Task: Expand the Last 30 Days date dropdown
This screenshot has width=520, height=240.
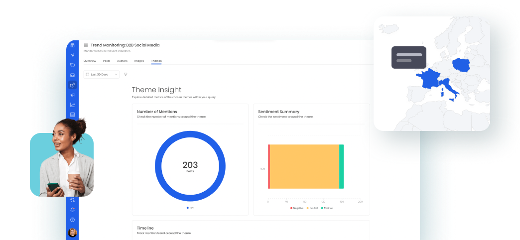Action: coord(102,74)
